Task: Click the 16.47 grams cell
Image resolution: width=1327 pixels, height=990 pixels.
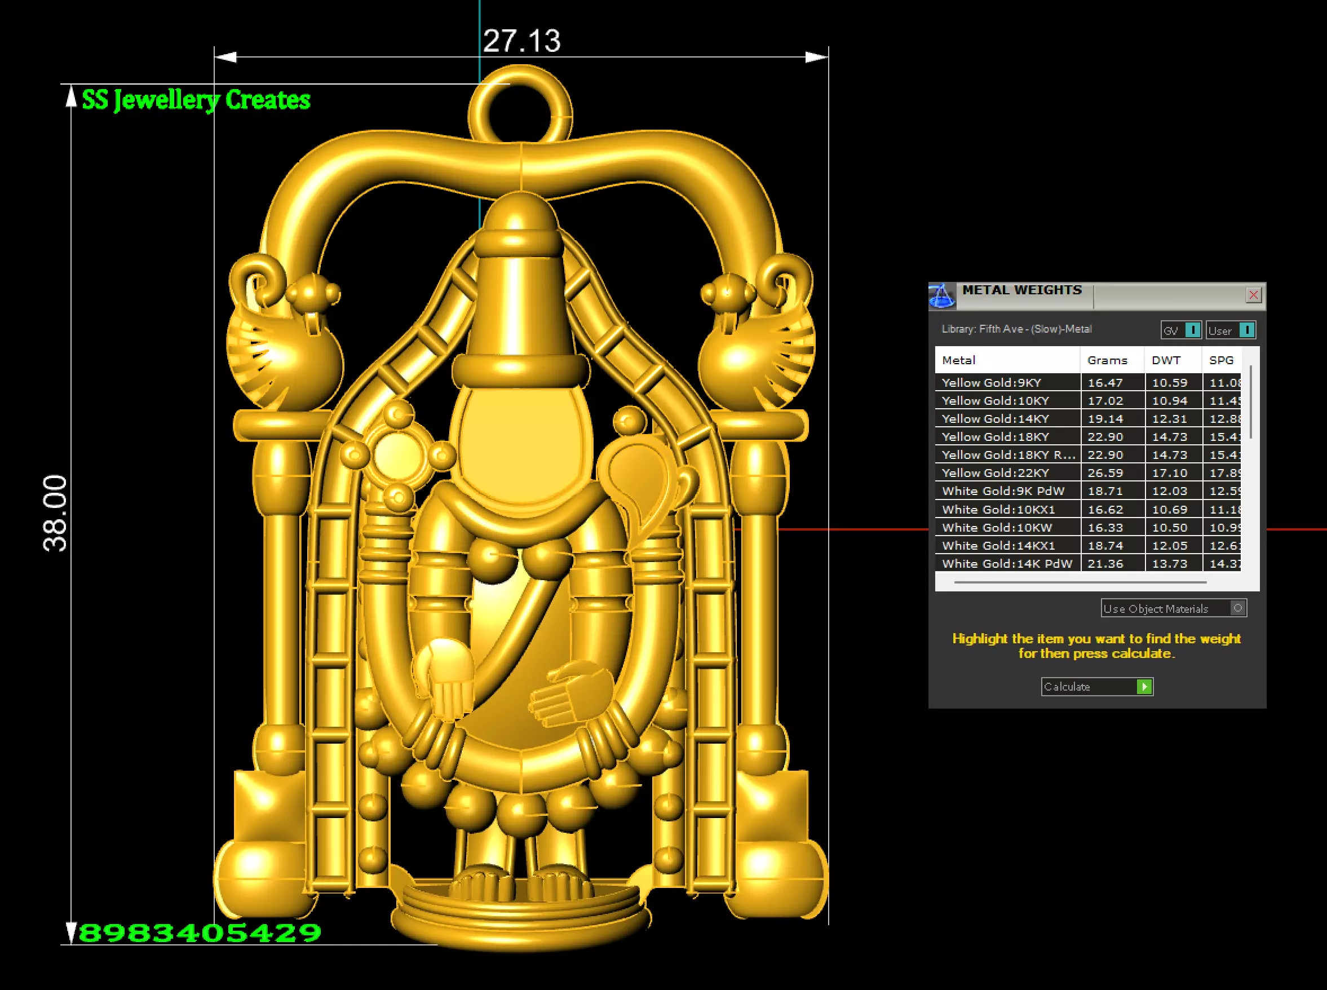Action: 1113,382
